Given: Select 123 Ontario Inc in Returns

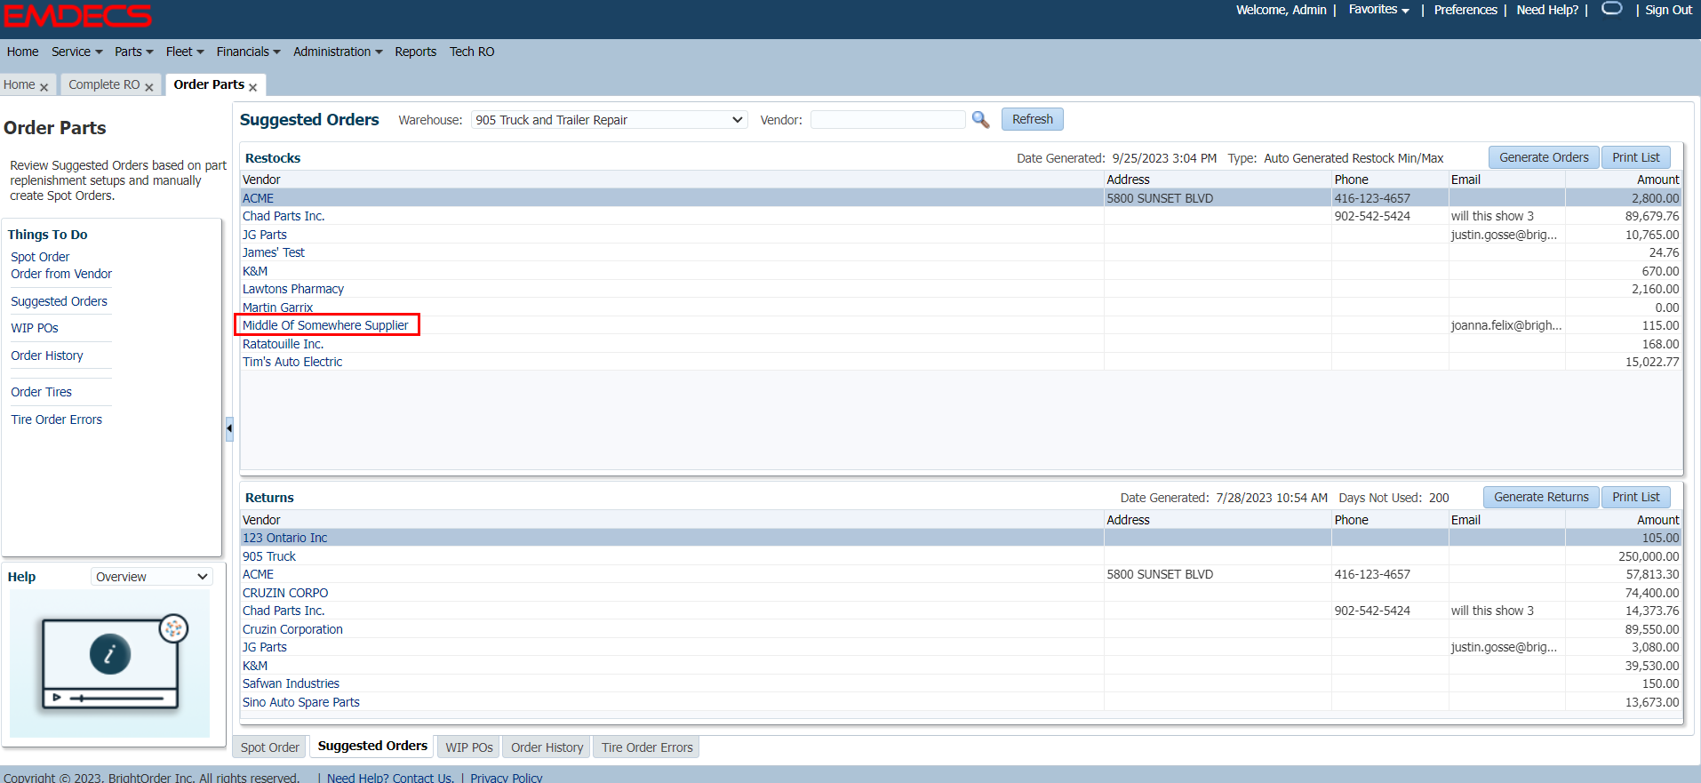Looking at the screenshot, I should pos(961,538).
